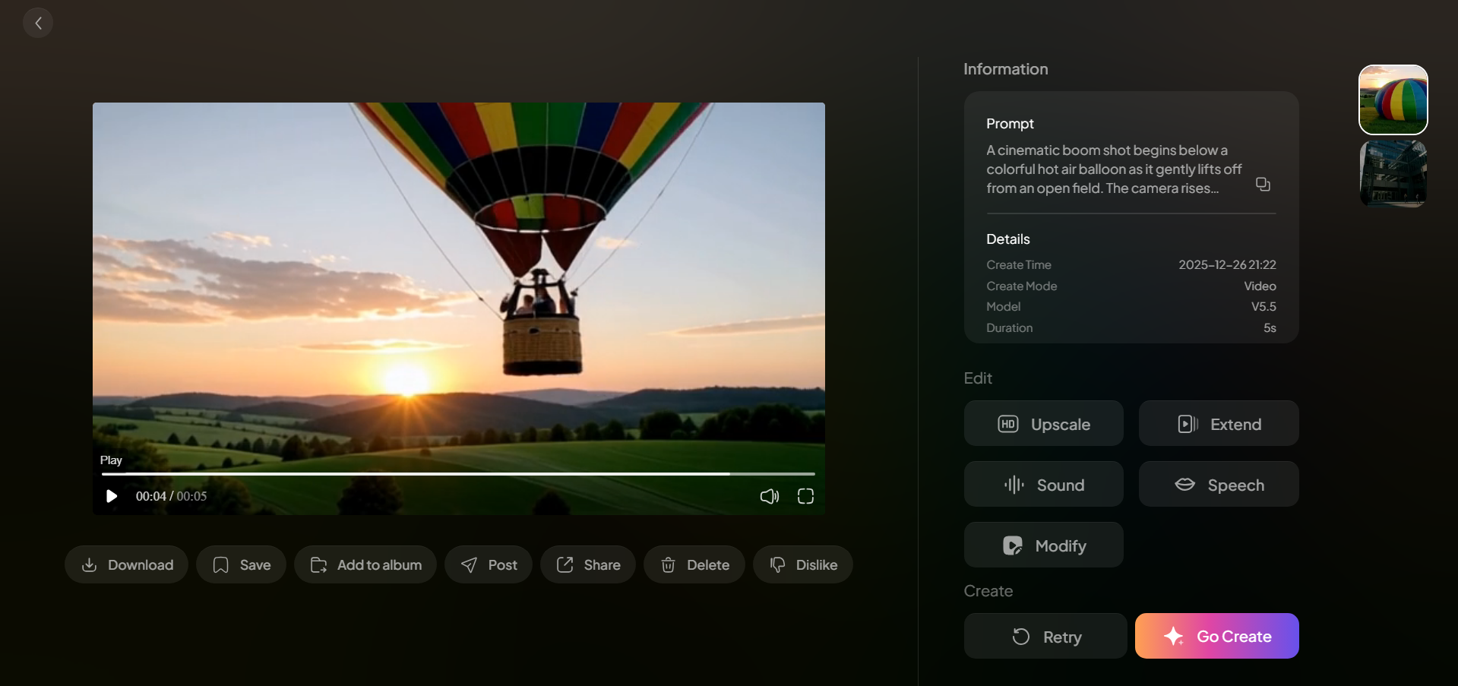The width and height of the screenshot is (1458, 686).
Task: Add Sound to the video
Action: pos(1044,484)
